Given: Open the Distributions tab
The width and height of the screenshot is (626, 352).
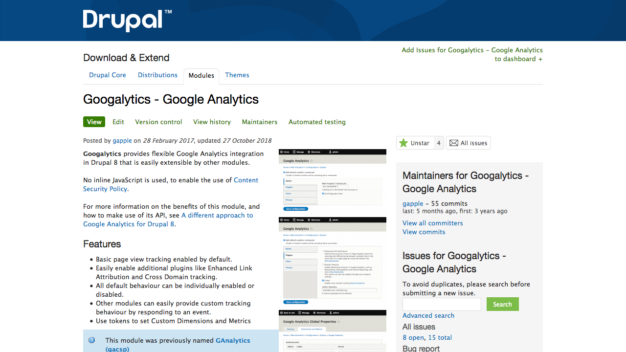Looking at the screenshot, I should coord(157,75).
